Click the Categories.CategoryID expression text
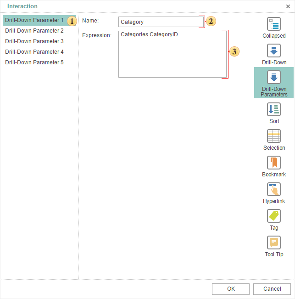Image resolution: width=295 pixels, height=299 pixels. [149, 35]
